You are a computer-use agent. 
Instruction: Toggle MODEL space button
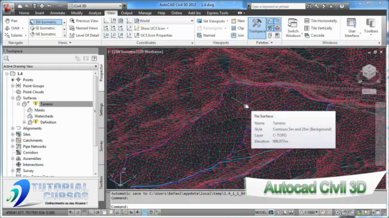click(x=261, y=213)
